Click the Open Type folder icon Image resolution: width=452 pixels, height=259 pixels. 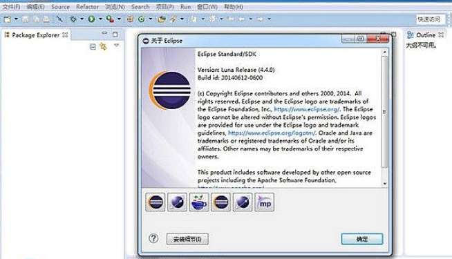pos(162,19)
